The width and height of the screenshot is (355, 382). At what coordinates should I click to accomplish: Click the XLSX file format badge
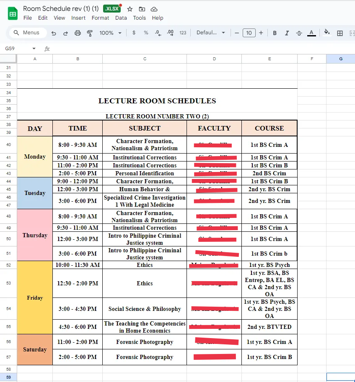click(112, 9)
